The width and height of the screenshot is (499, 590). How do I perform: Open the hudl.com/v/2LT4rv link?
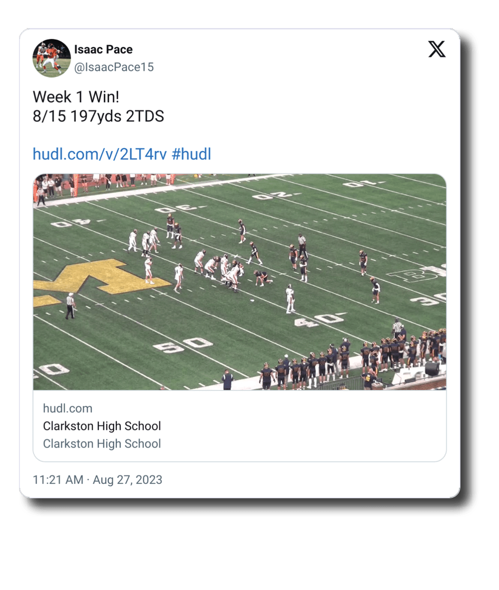100,154
